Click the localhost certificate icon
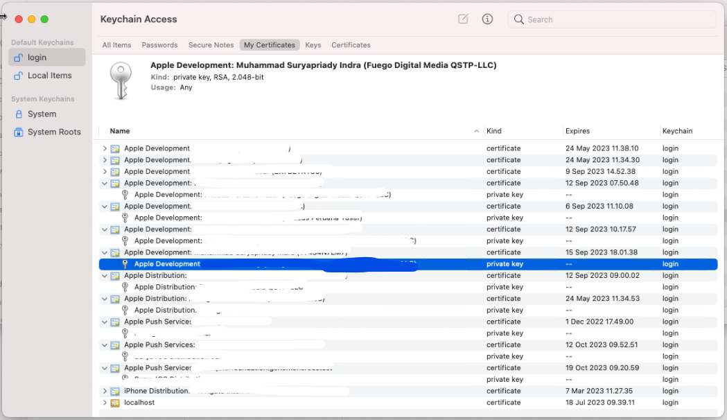Screen dimensions: 727x420 click(x=115, y=403)
